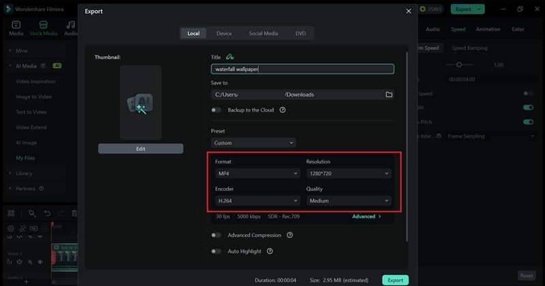Click the effects icon on Video 1 track
Image resolution: width=545 pixels, height=286 pixels.
pyautogui.click(x=30, y=261)
